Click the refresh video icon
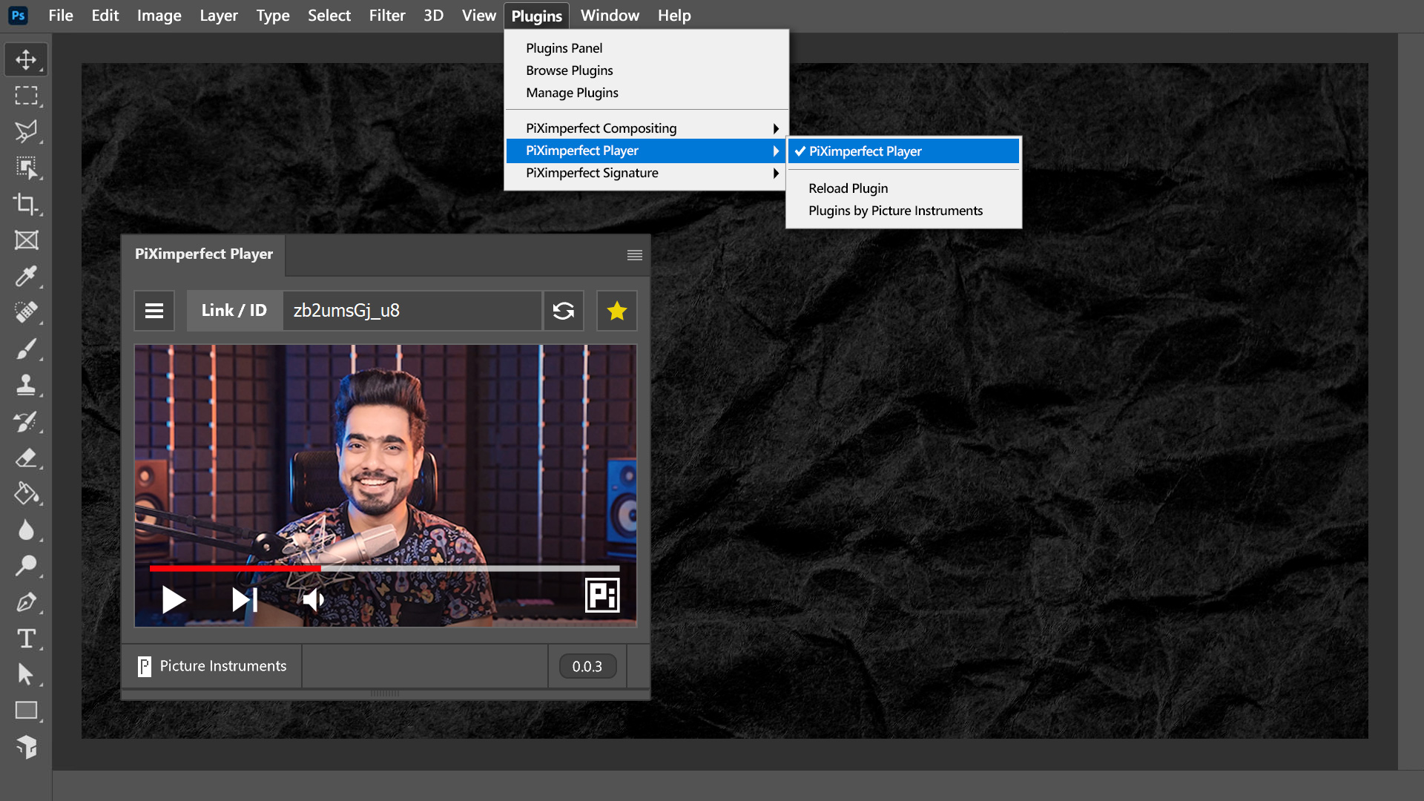 (564, 311)
